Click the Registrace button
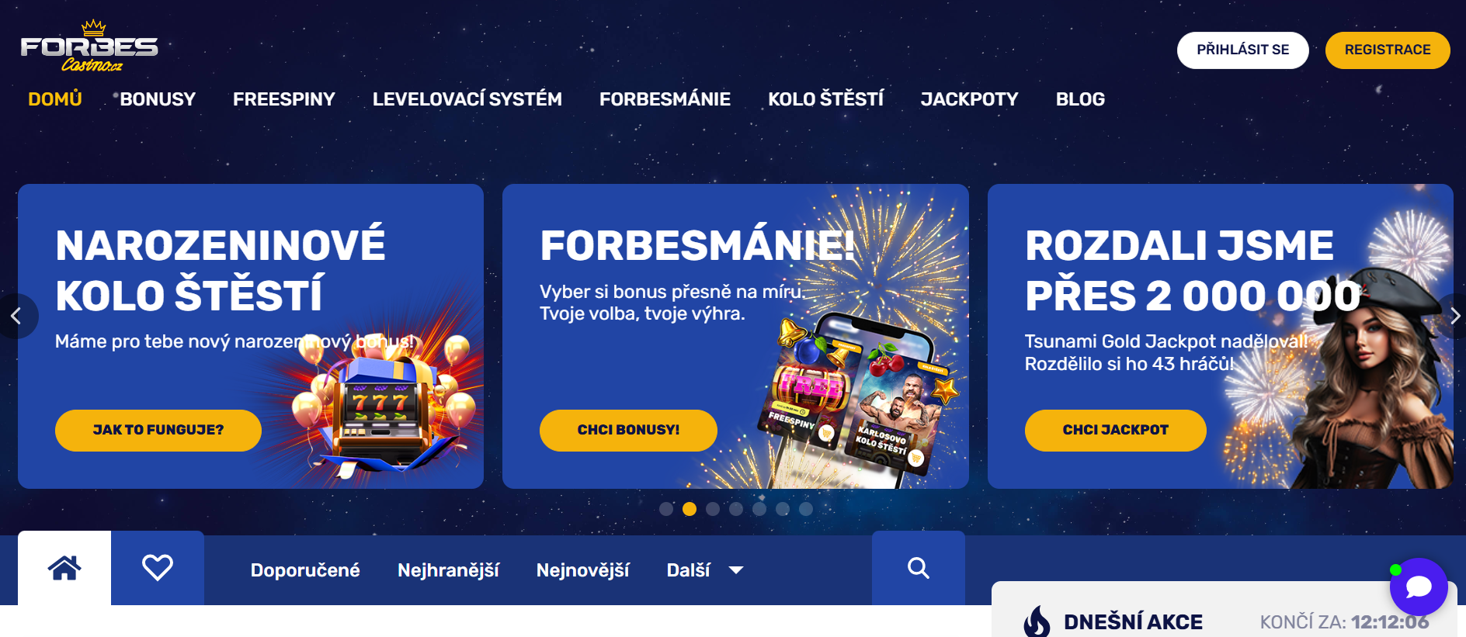The width and height of the screenshot is (1466, 637). 1388,50
